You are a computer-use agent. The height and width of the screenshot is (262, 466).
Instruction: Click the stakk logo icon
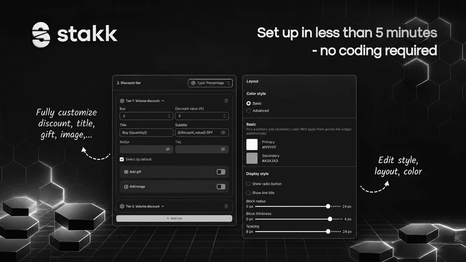pos(41,35)
